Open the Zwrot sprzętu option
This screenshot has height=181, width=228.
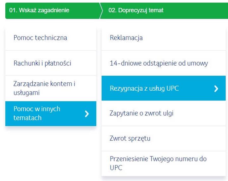[163, 139]
